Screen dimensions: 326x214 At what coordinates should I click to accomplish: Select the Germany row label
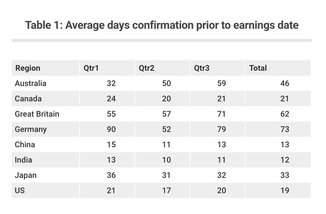pos(31,130)
